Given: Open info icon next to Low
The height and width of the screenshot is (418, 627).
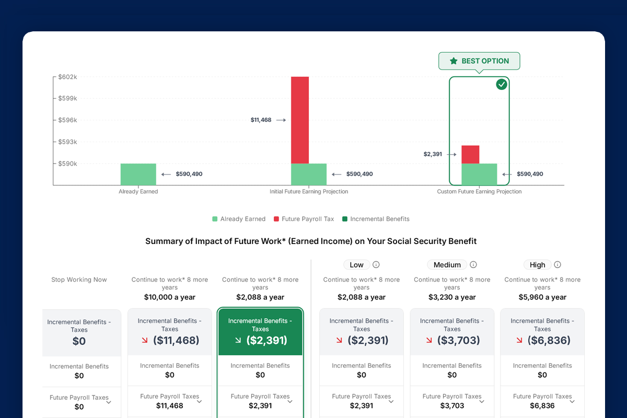Looking at the screenshot, I should pyautogui.click(x=376, y=264).
